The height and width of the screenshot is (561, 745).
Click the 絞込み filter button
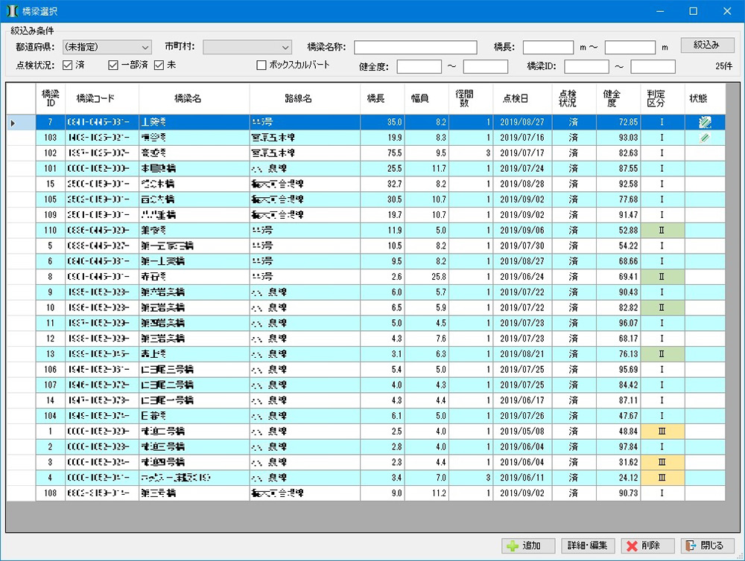point(707,45)
